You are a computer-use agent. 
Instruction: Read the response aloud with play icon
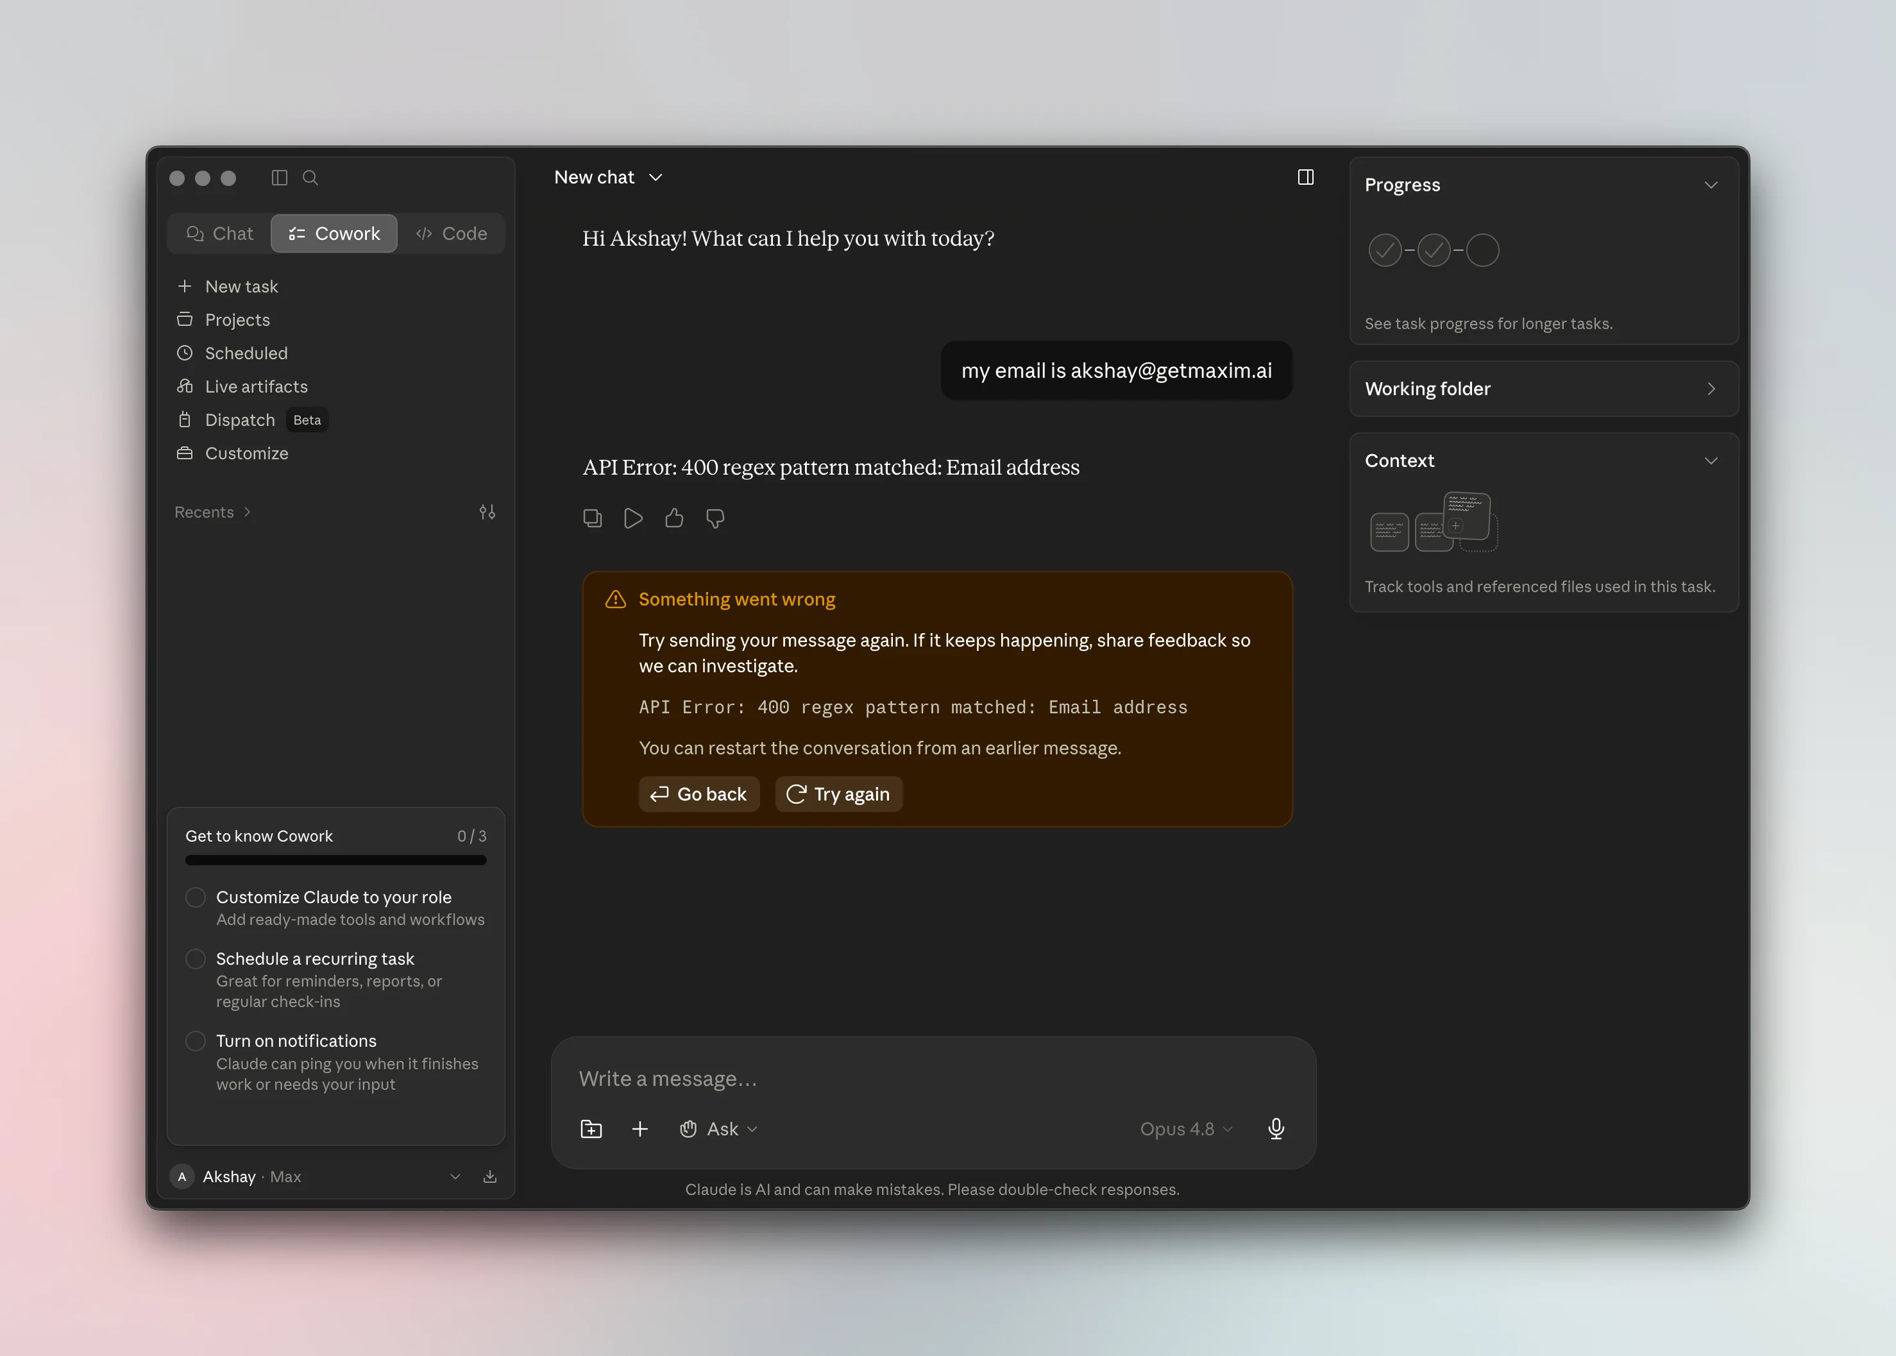pyautogui.click(x=633, y=518)
